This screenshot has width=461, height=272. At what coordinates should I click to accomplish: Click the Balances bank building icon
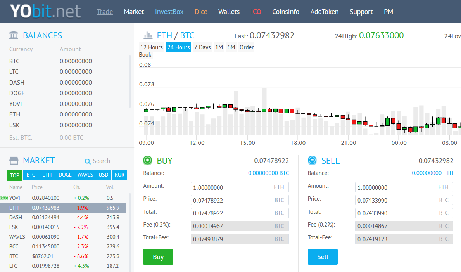[14, 35]
